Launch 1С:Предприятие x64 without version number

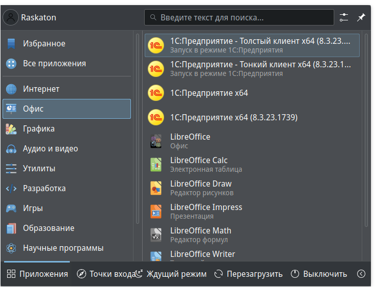click(252, 93)
